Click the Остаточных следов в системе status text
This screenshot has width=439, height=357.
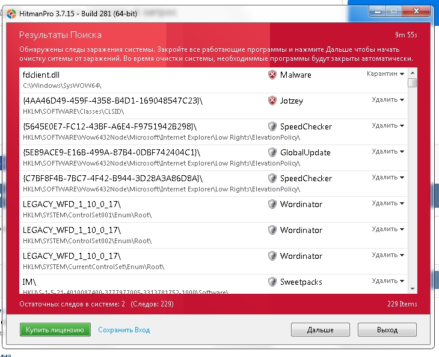tap(72, 304)
